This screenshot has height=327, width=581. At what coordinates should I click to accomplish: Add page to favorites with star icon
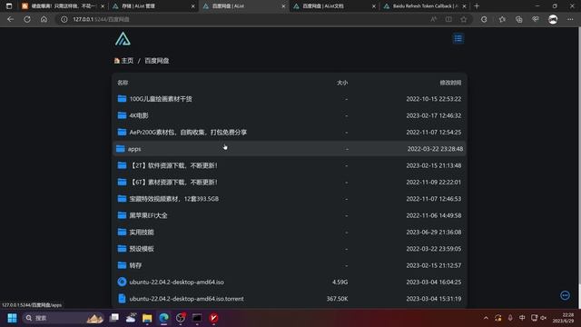464,19
